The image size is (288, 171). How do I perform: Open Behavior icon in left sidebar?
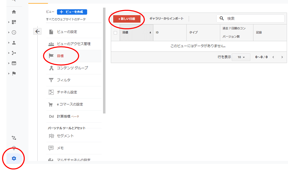pyautogui.click(x=14, y=63)
